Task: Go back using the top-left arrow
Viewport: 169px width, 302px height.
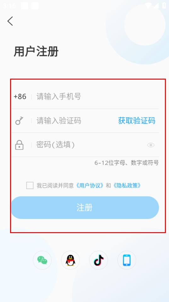Action: tap(10, 21)
